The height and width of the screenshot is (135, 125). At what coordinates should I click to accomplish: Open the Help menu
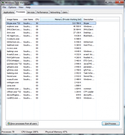(28, 7)
